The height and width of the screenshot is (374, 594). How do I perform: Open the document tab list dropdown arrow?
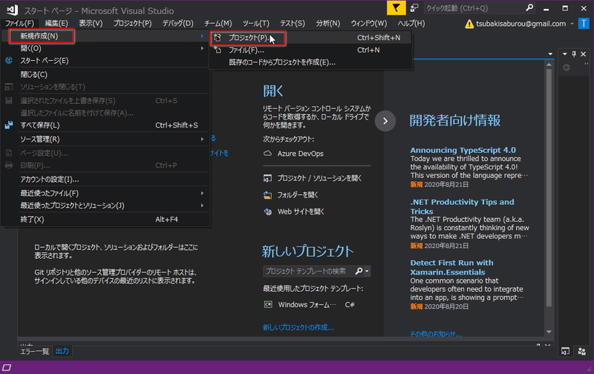pyautogui.click(x=550, y=54)
